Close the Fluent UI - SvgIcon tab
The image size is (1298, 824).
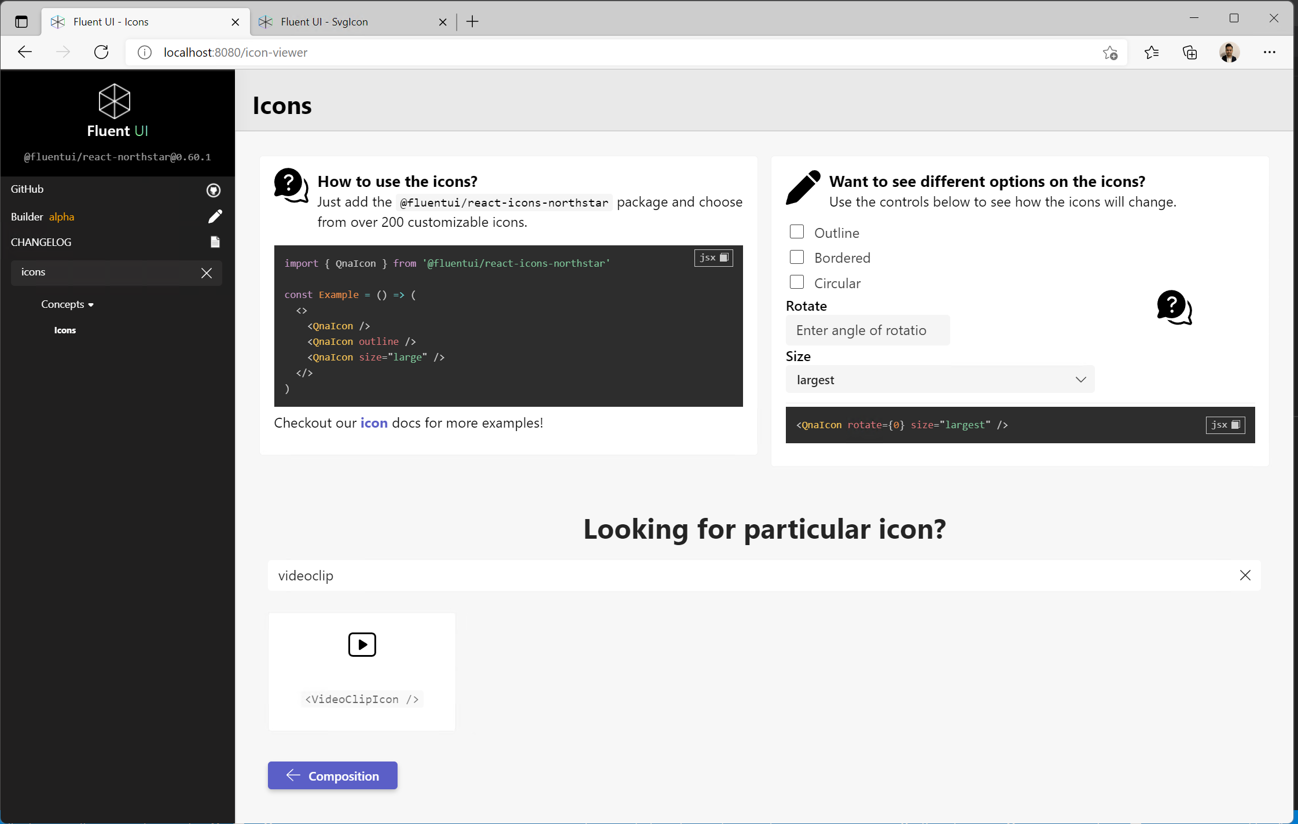click(x=443, y=22)
